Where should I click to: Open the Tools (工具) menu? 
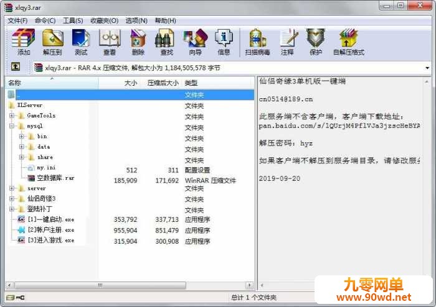pyautogui.click(x=73, y=21)
